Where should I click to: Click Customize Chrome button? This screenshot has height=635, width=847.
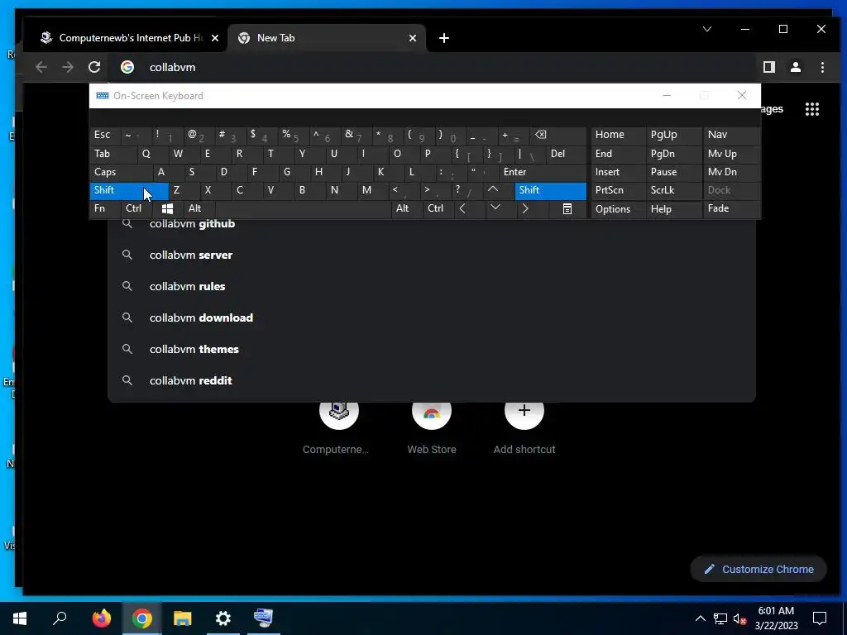coord(758,569)
